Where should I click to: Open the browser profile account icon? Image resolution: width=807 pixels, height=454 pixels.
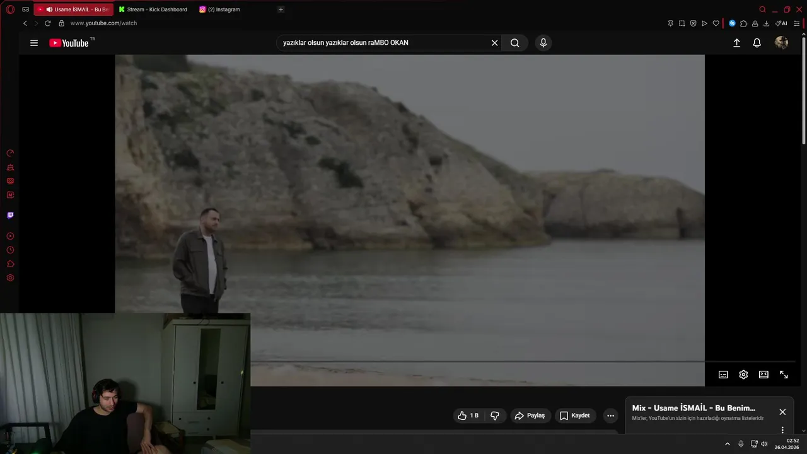click(755, 23)
